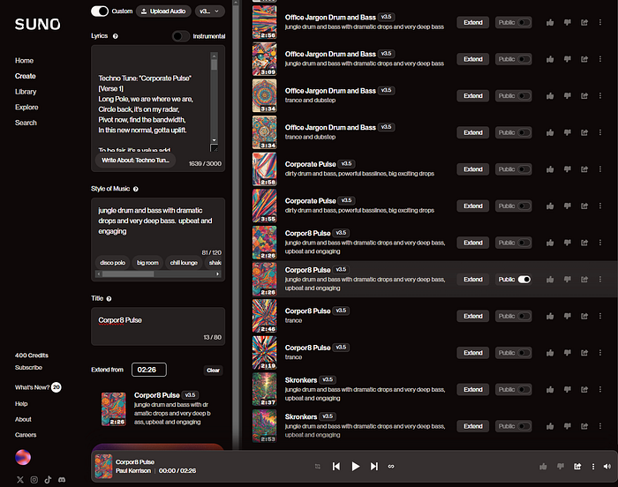Click the Extend from time field 02:26
Viewport: 618px width, 487px height.
(149, 370)
